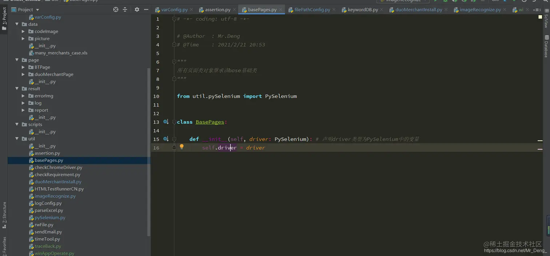
Task: Expand the BTPage folder
Action: pos(23,67)
